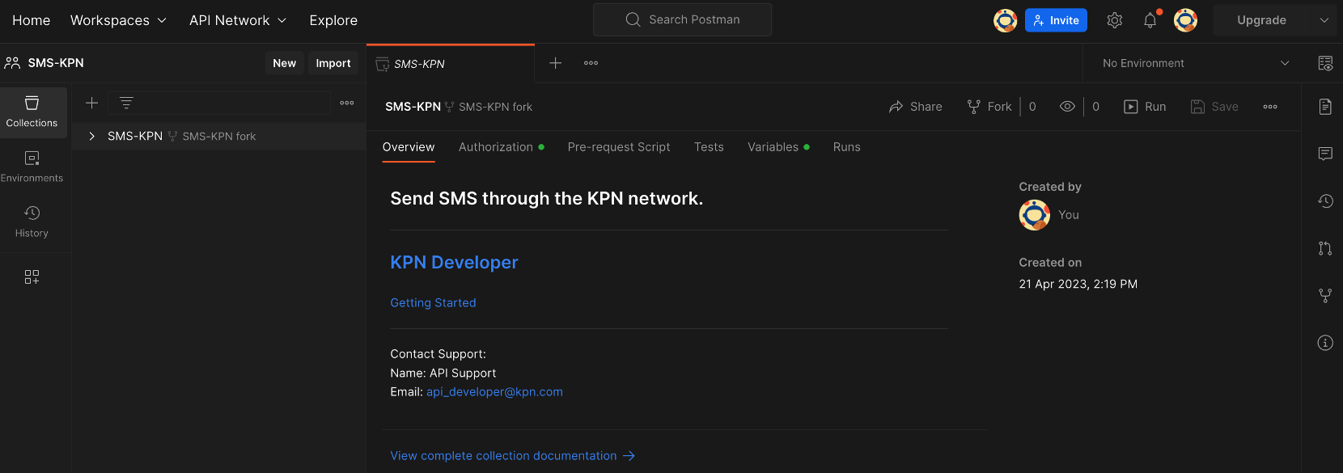Screen dimensions: 1343x473
Task: Click the SMS-KPN workspace name
Action: [56, 63]
